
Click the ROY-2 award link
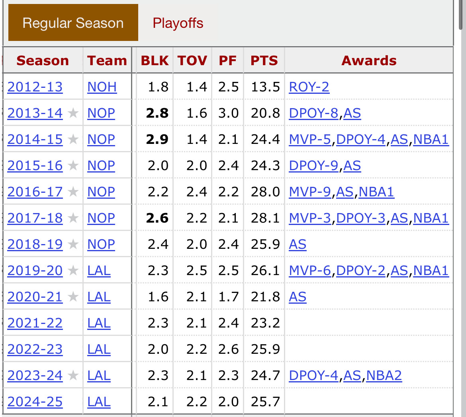pos(309,87)
